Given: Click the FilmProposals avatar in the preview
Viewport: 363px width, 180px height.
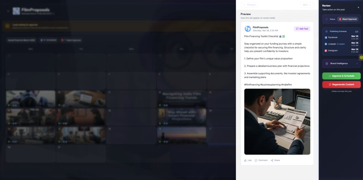Looking at the screenshot, I should coord(248,29).
